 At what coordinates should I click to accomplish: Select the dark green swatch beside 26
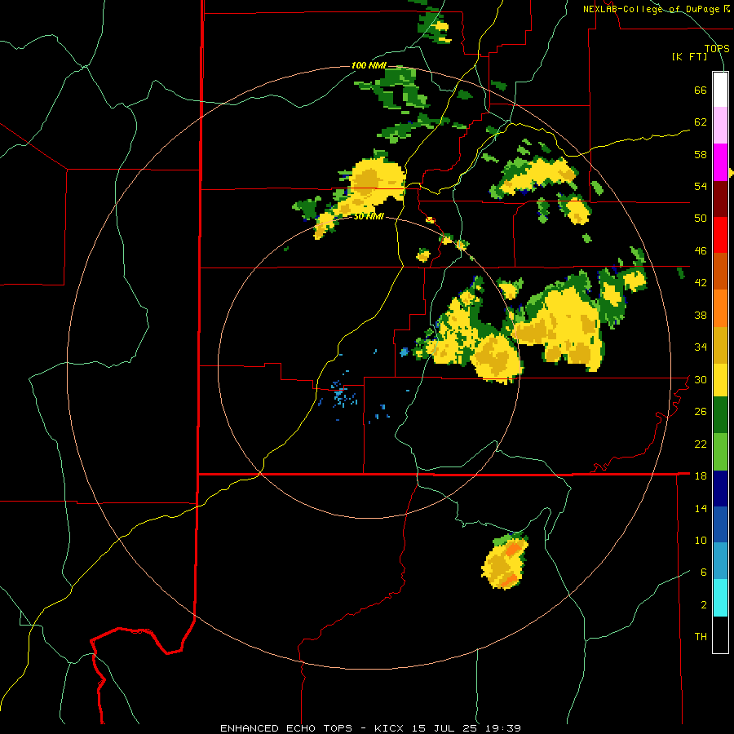(x=720, y=415)
